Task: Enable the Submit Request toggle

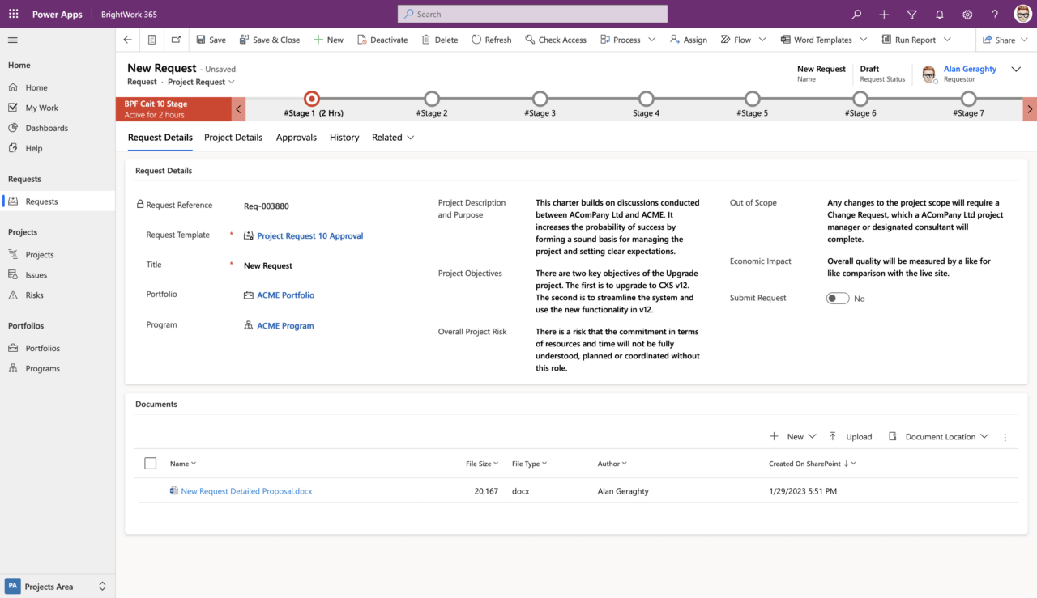Action: 837,298
